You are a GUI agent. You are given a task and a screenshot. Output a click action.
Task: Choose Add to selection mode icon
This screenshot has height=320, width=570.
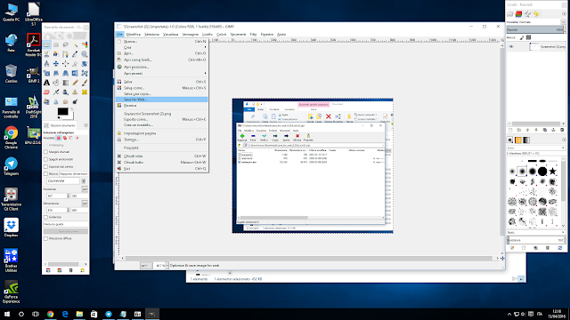tap(65, 138)
